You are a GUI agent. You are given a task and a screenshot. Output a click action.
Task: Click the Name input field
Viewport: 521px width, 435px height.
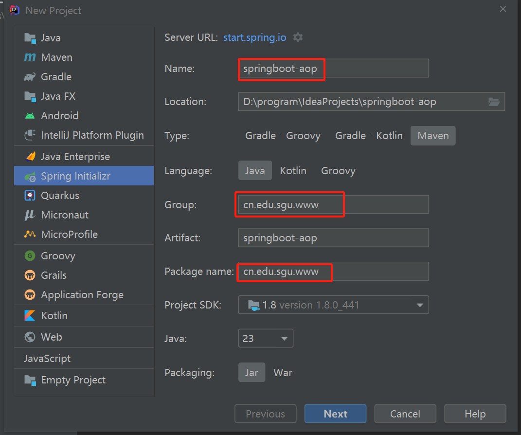pyautogui.click(x=334, y=69)
